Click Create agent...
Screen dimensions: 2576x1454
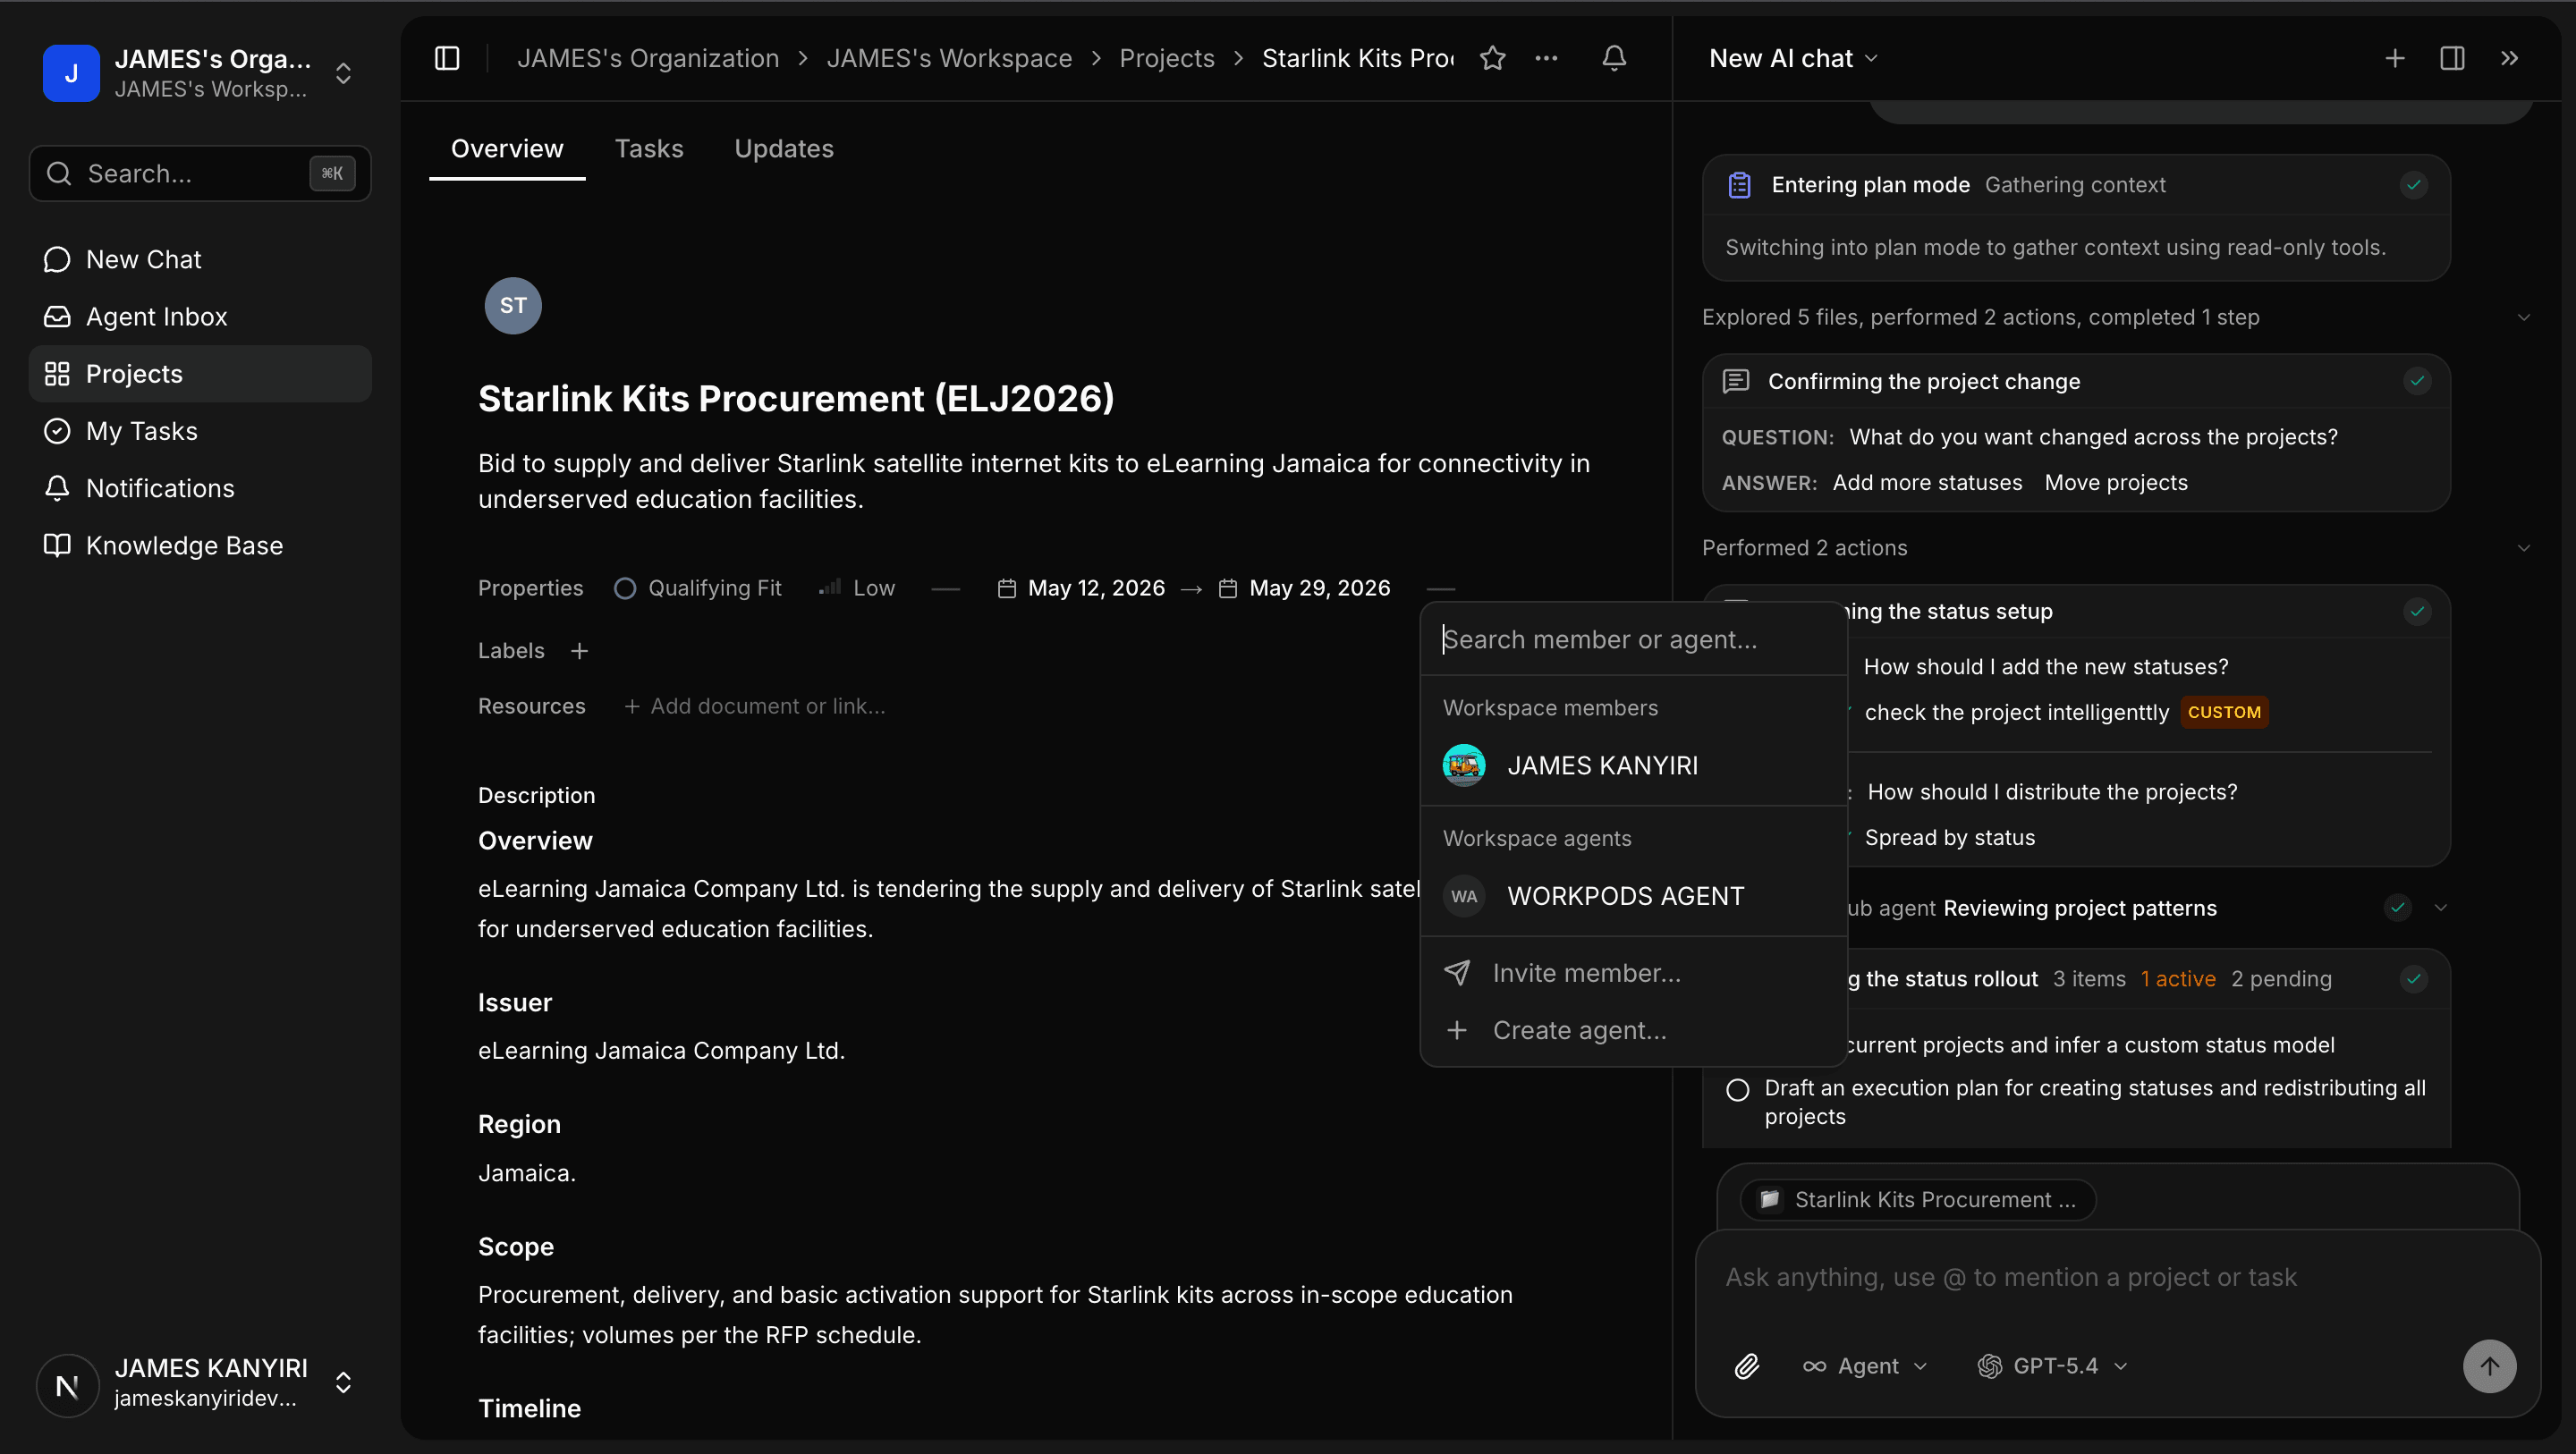point(1633,1030)
